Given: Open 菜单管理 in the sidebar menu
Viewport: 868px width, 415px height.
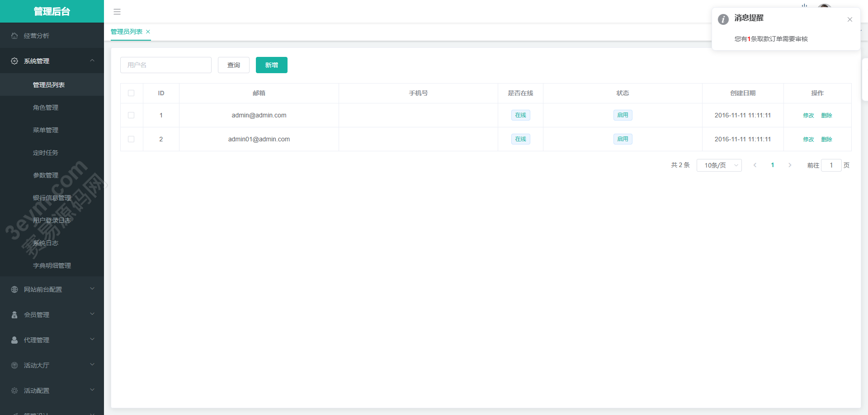Looking at the screenshot, I should pyautogui.click(x=46, y=130).
